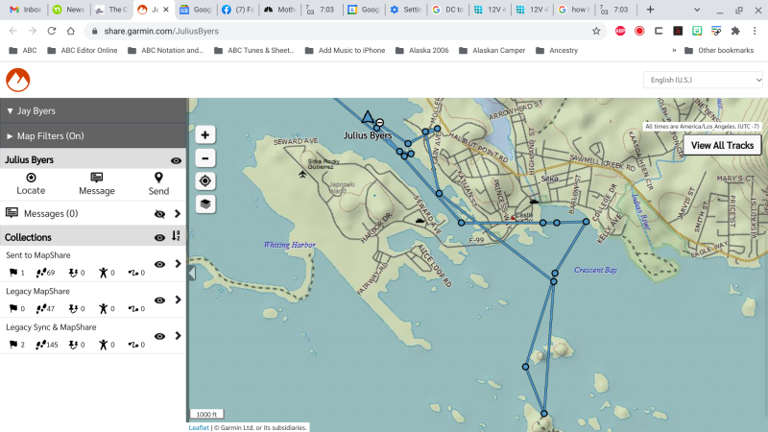
Task: Open a new browser tab
Action: [x=651, y=10]
